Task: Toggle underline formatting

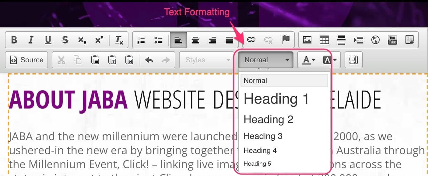Action: pos(48,40)
